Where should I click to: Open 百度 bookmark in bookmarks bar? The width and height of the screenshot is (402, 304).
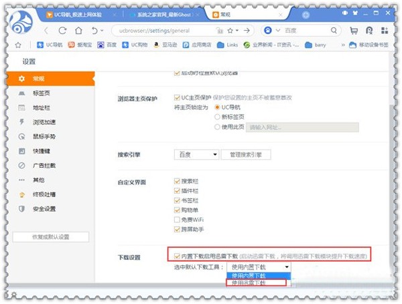point(107,45)
